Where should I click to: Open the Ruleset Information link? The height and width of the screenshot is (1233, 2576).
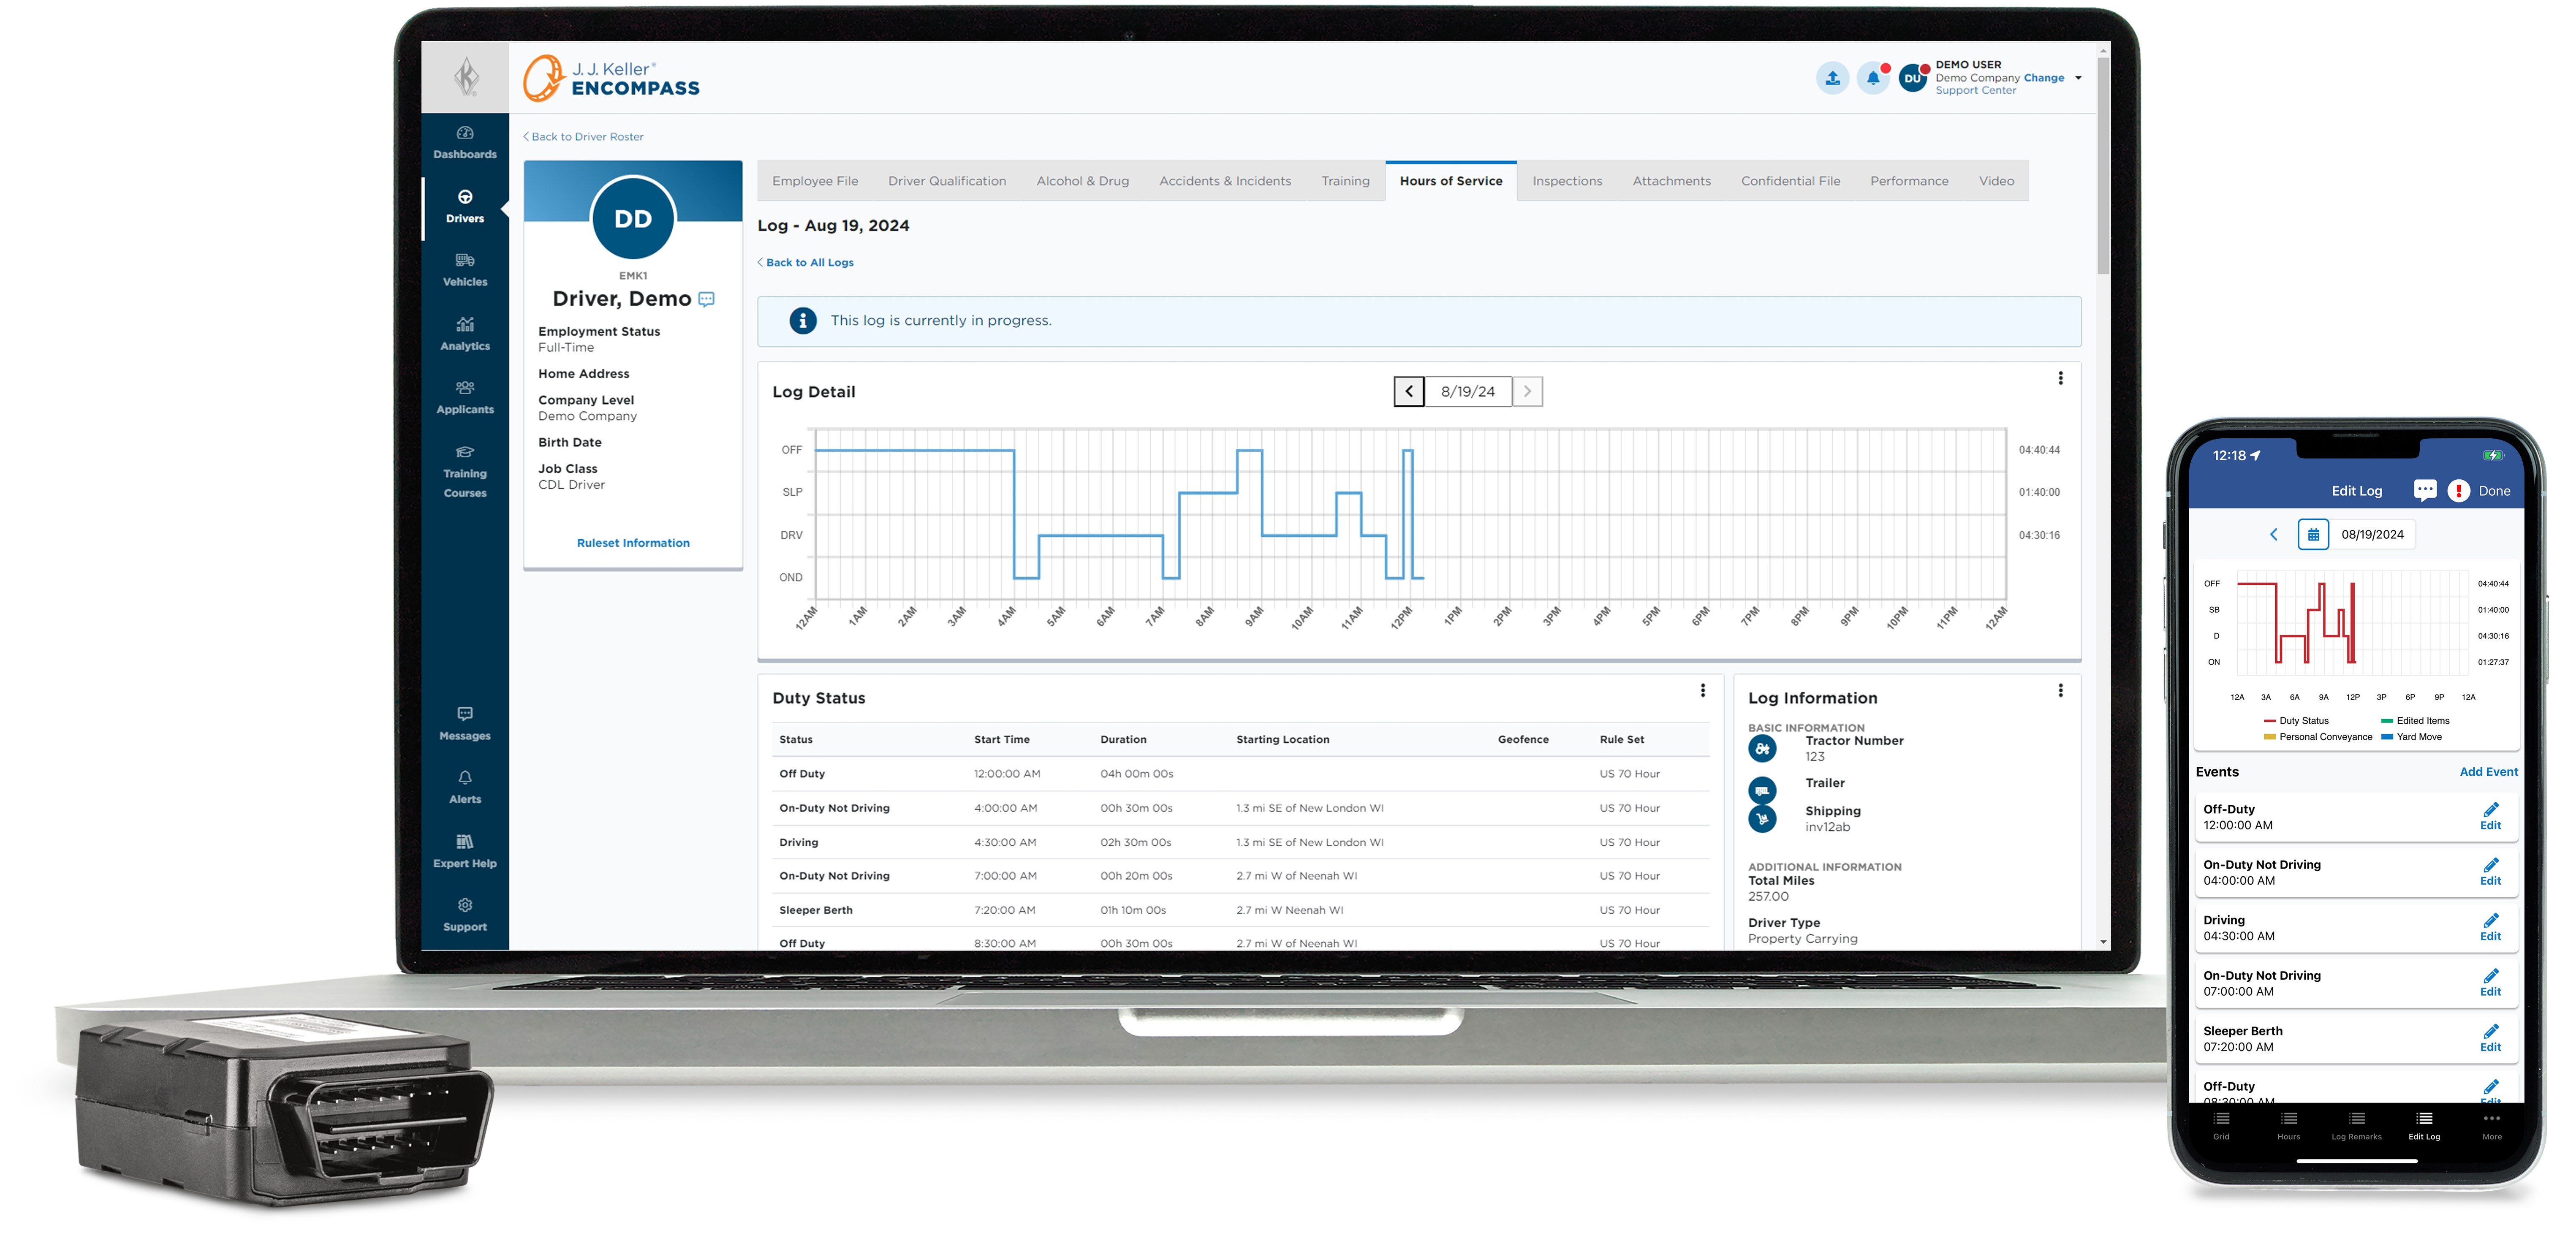pyautogui.click(x=633, y=543)
